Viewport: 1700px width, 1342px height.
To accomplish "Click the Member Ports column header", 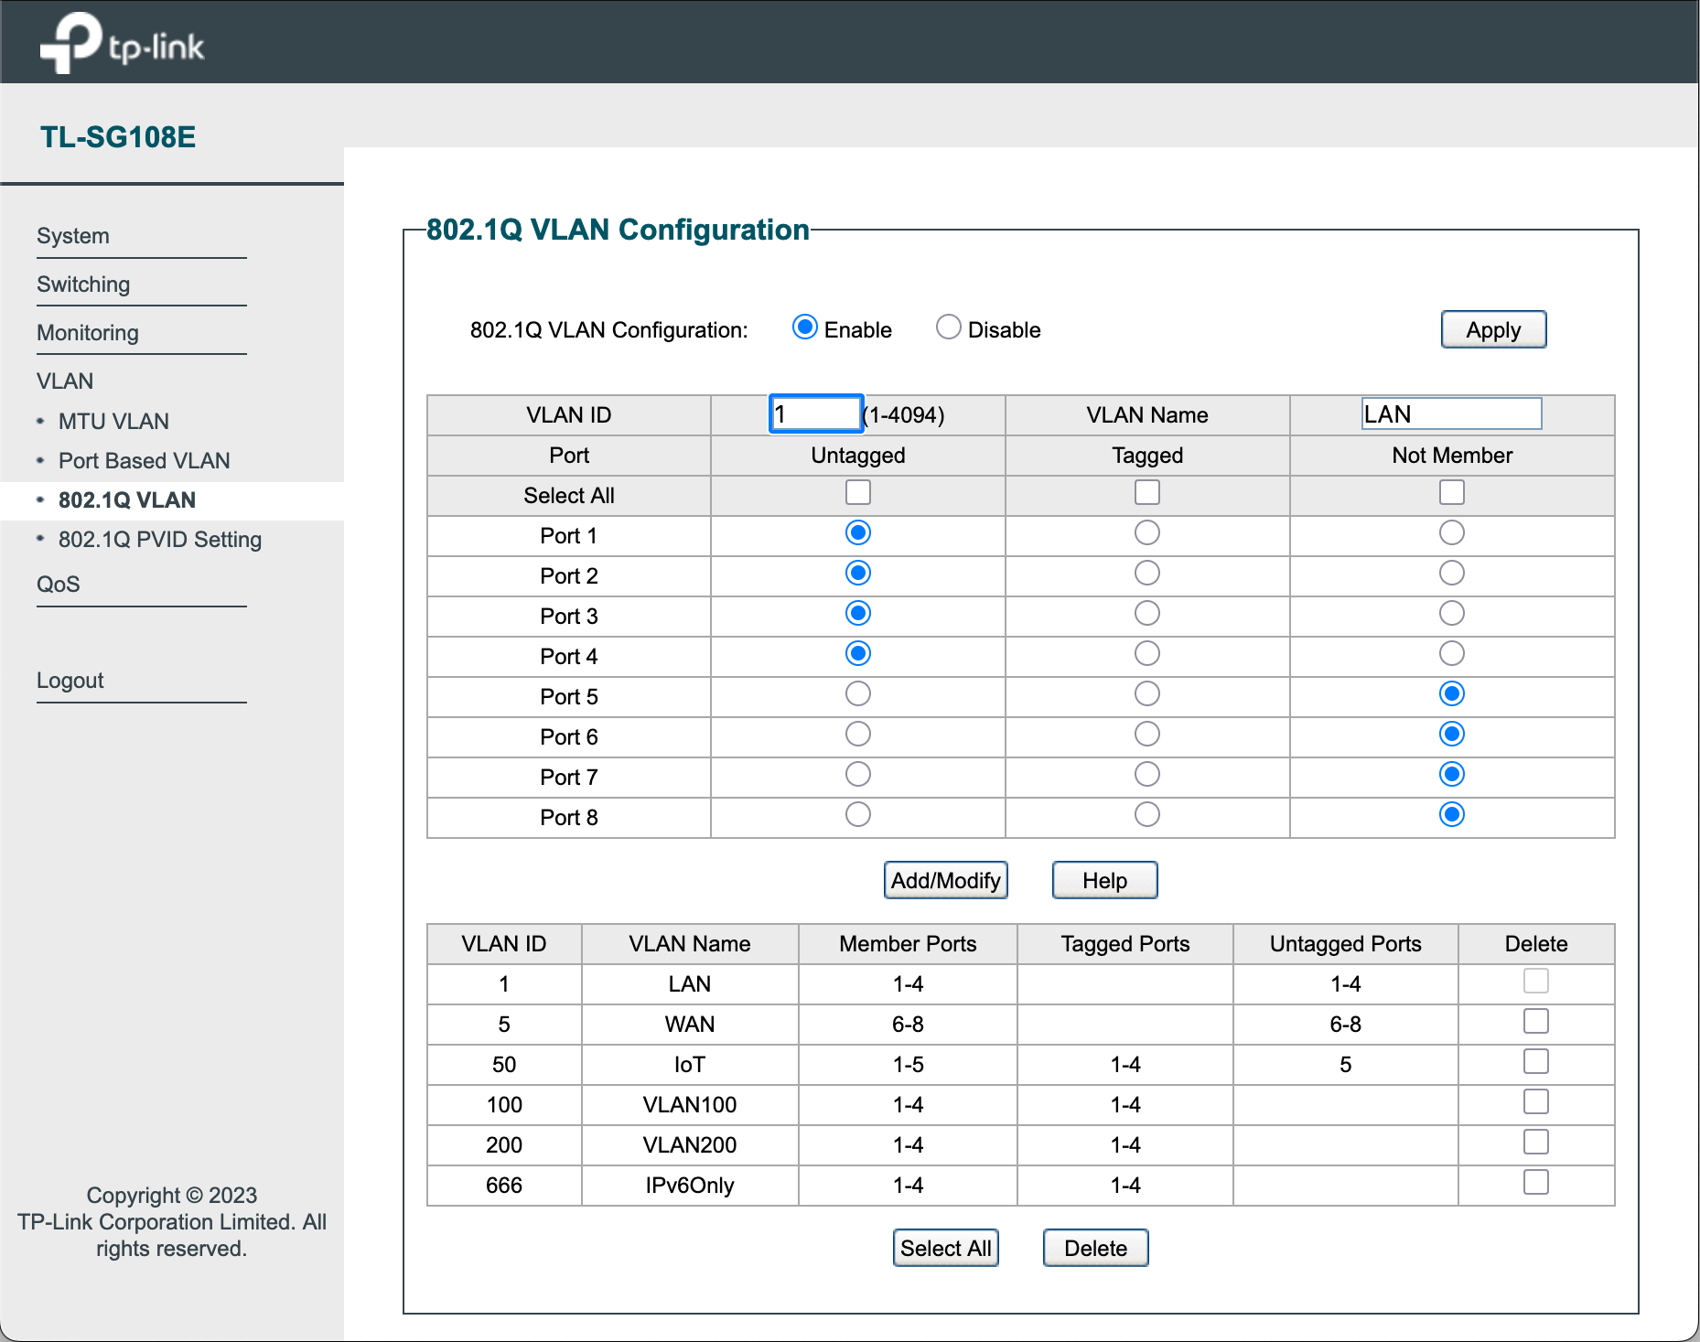I will pyautogui.click(x=908, y=944).
